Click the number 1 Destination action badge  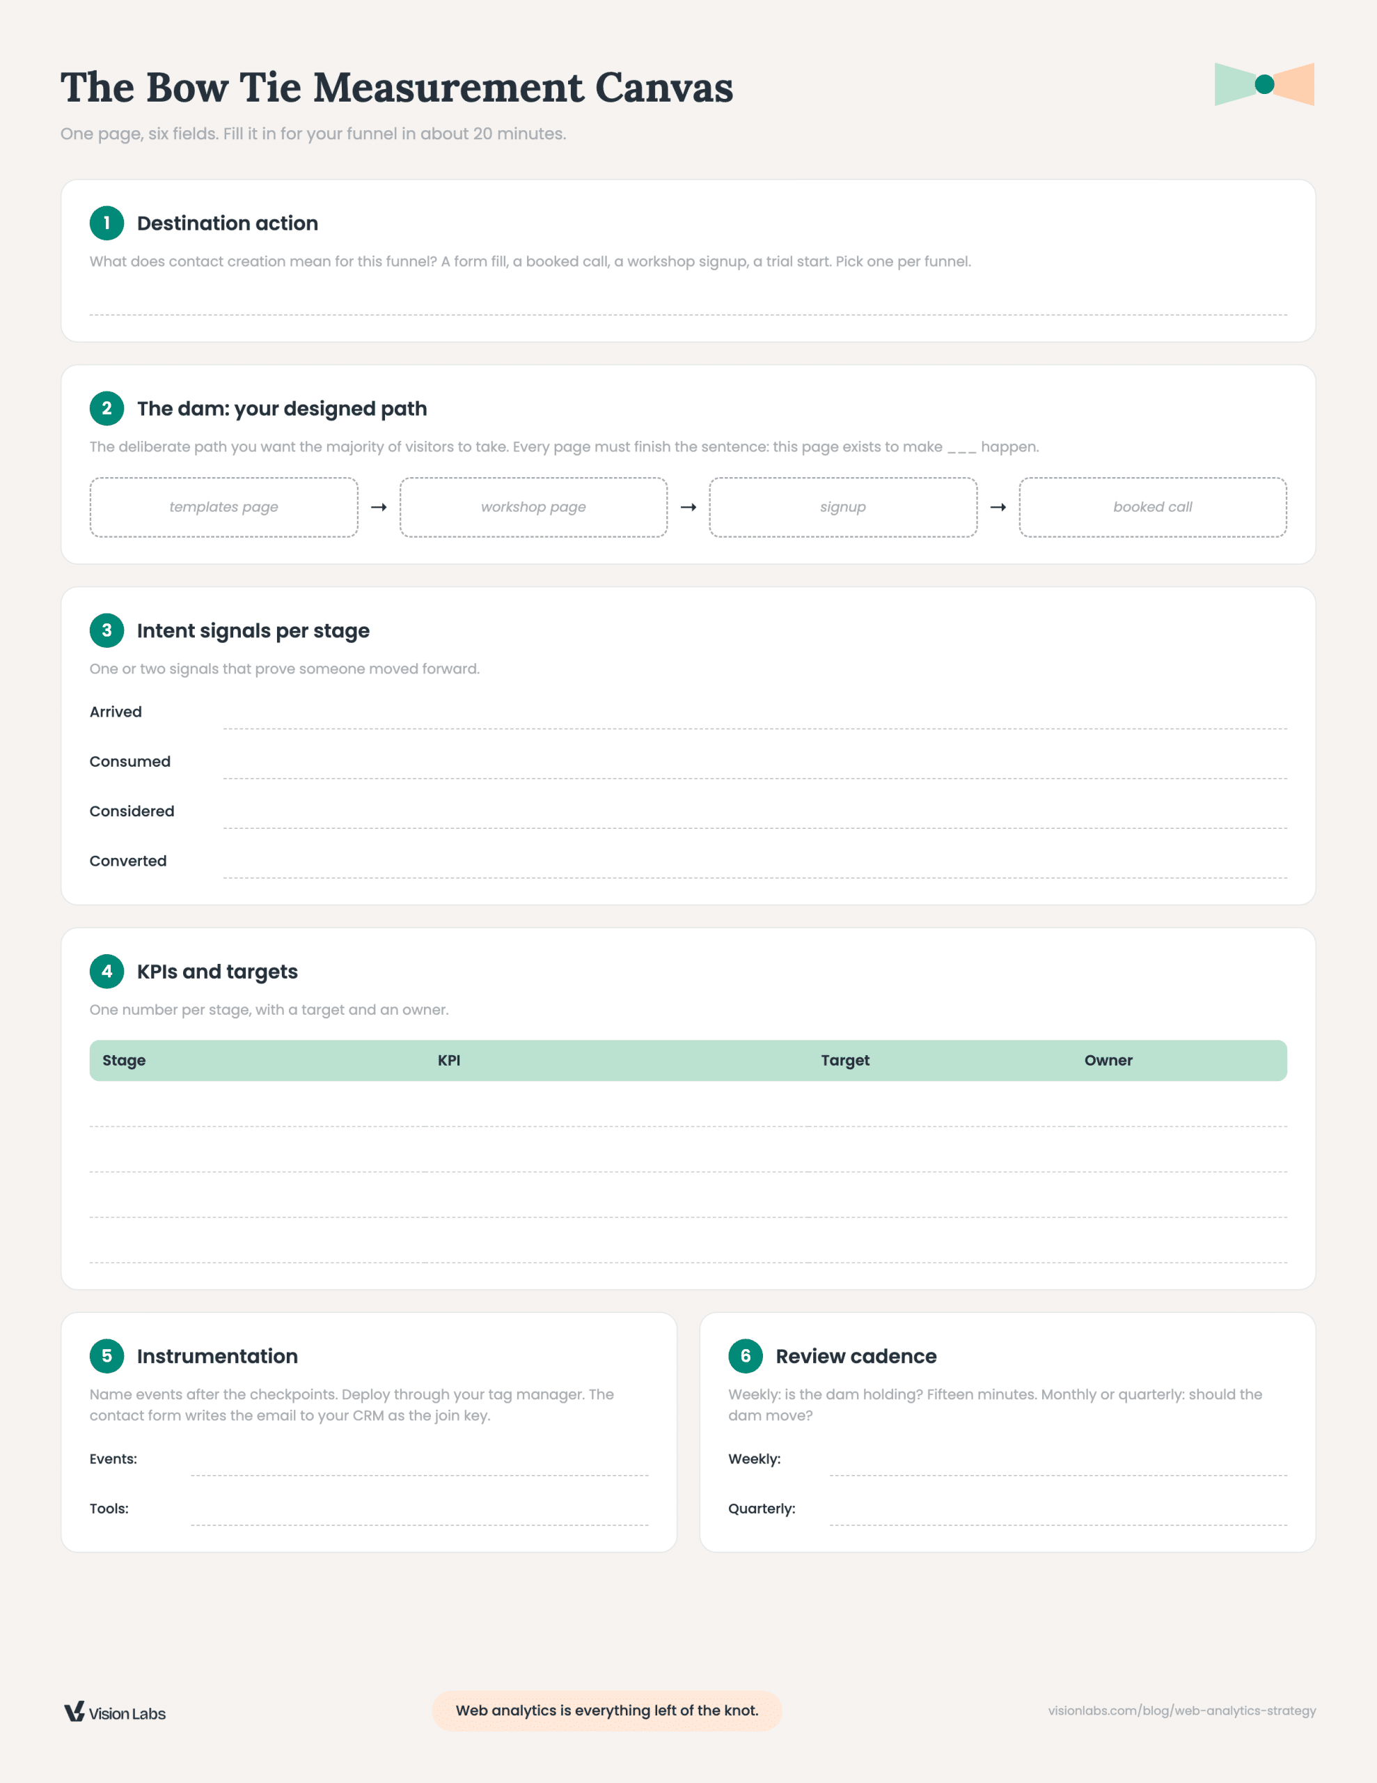pos(107,223)
